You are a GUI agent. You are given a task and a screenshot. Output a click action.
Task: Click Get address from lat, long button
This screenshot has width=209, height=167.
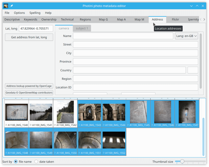click(29, 37)
